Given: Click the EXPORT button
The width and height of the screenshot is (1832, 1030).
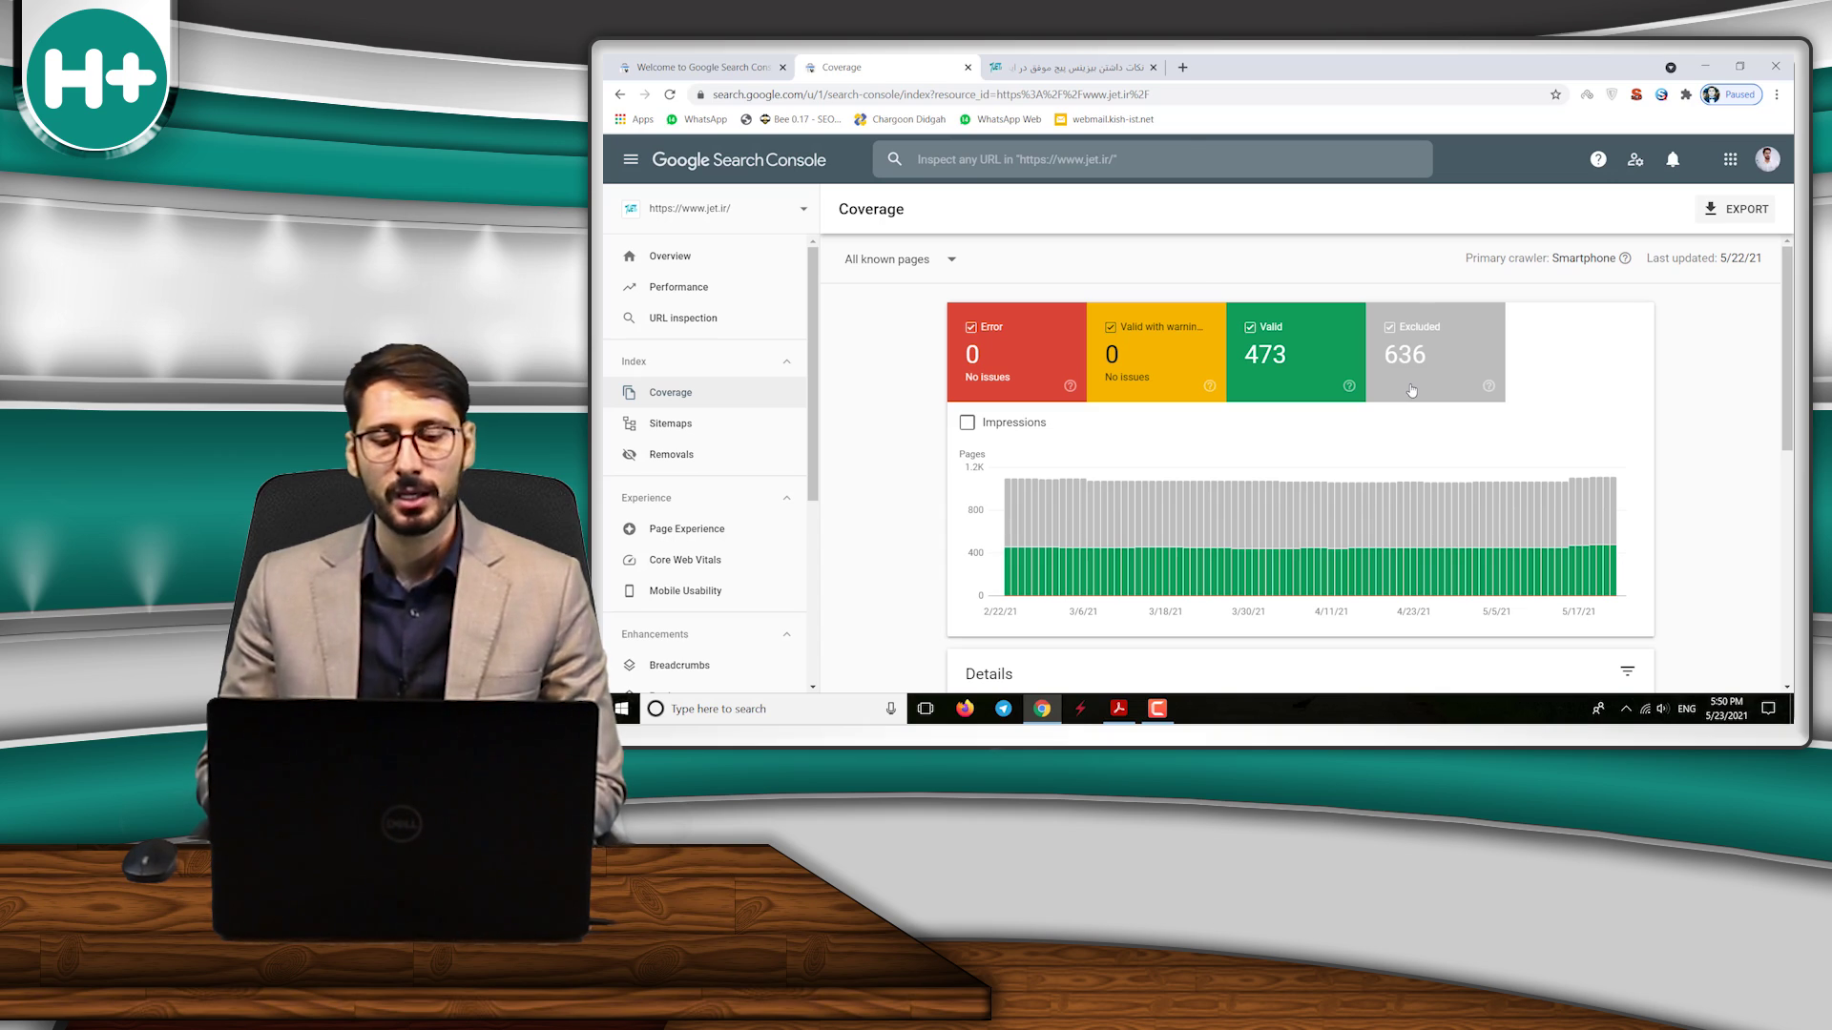Looking at the screenshot, I should (x=1736, y=209).
